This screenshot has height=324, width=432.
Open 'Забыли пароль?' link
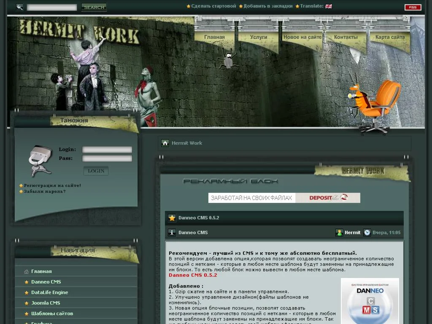point(45,192)
